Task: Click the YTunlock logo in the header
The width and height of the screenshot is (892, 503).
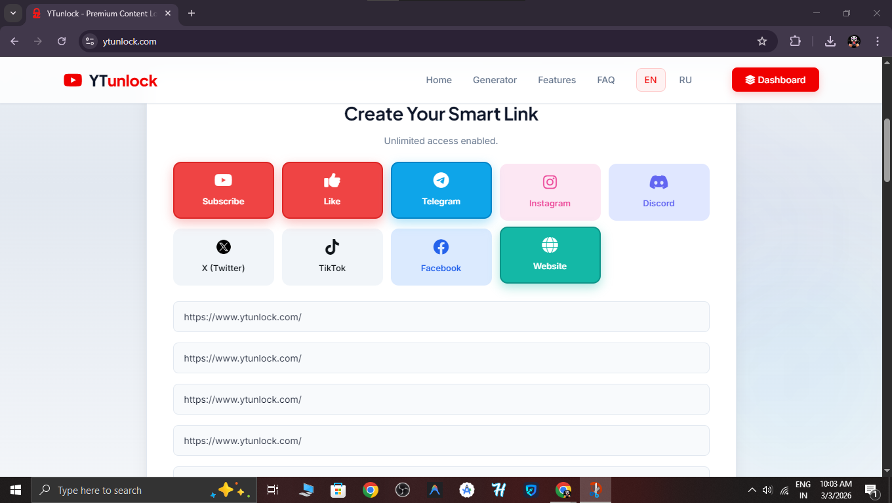Action: click(110, 80)
